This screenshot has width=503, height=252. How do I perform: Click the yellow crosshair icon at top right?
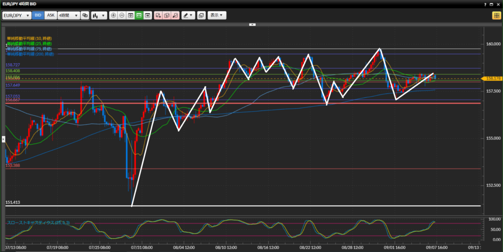pyautogui.click(x=496, y=15)
